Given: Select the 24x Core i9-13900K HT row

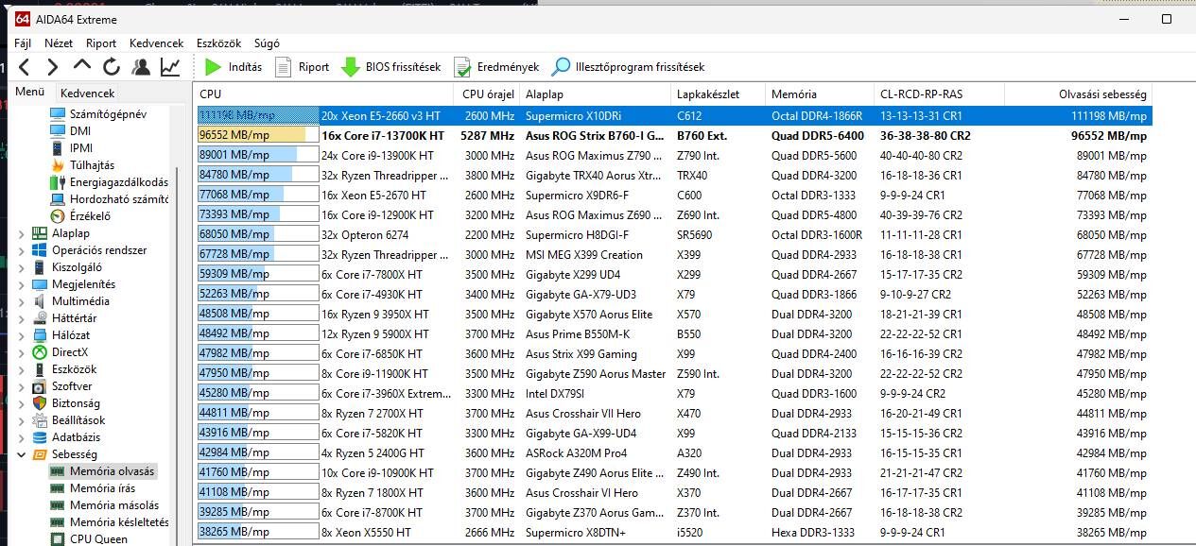Looking at the screenshot, I should point(673,155).
